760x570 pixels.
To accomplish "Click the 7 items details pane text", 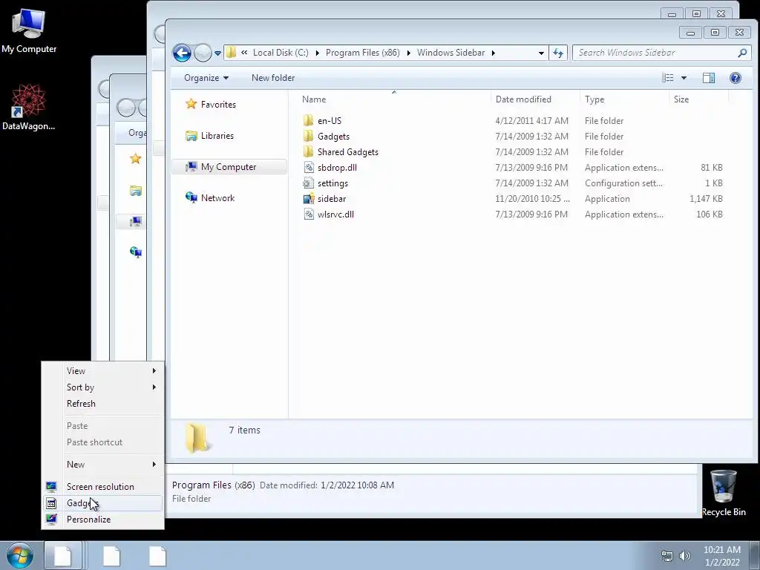I will pos(244,430).
